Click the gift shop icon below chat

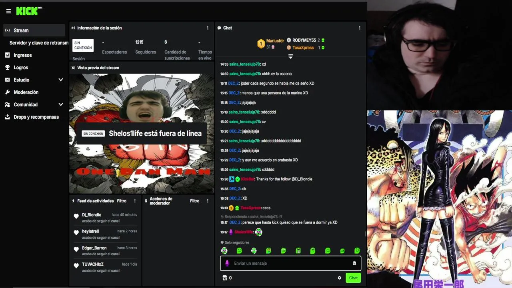224,278
